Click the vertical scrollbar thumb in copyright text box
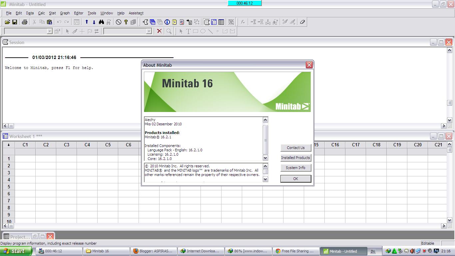 [265, 171]
